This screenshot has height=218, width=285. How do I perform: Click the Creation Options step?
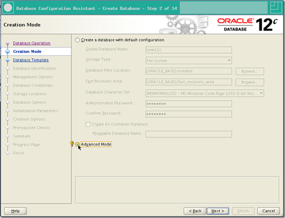coord(29,119)
